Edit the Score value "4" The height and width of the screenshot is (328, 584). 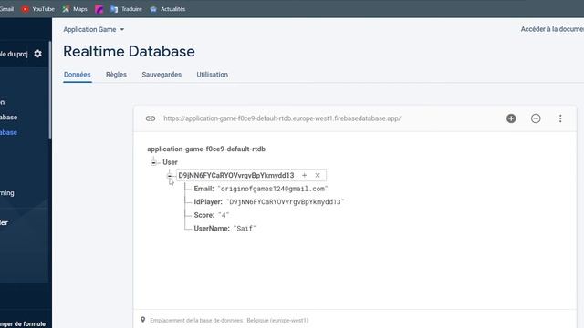click(x=224, y=215)
